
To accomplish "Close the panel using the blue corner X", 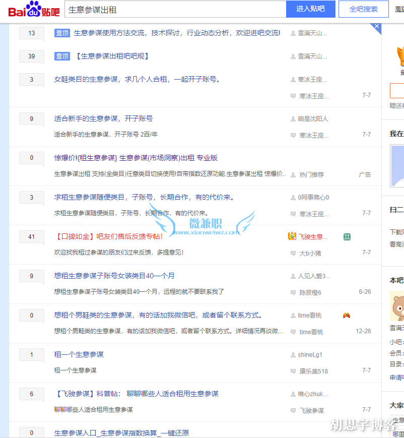I will tap(377, 26).
